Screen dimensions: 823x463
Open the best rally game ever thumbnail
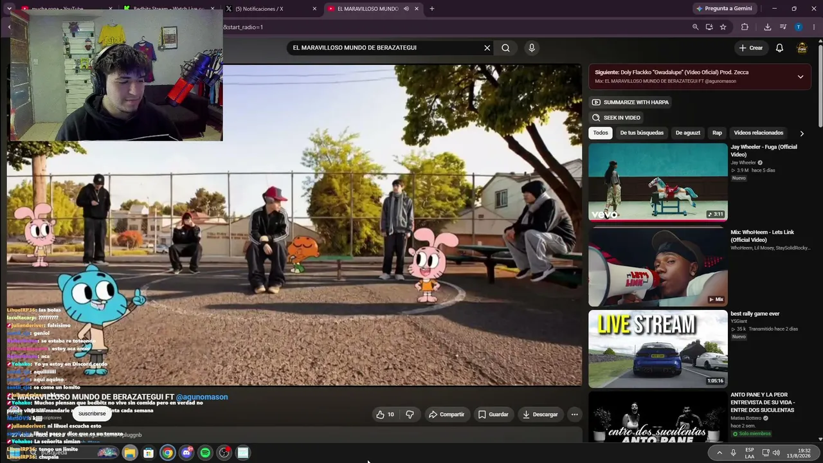[658, 349]
